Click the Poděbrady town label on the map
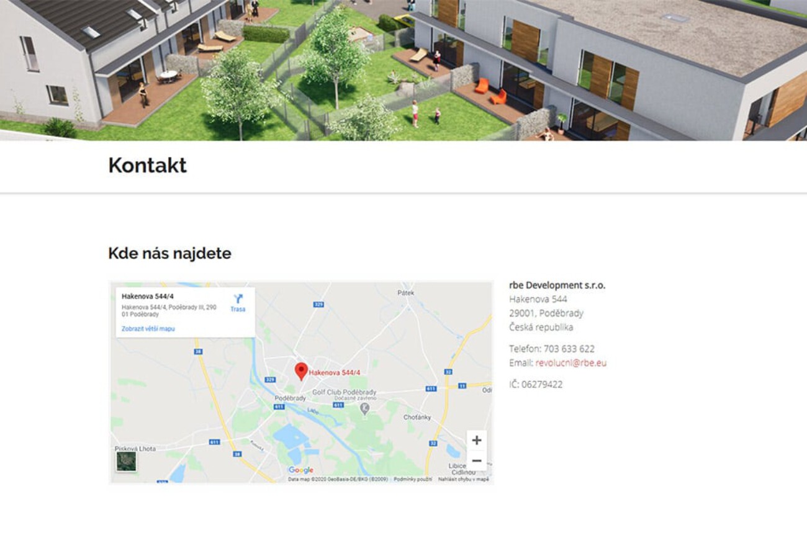Image resolution: width=807 pixels, height=538 pixels. point(291,398)
